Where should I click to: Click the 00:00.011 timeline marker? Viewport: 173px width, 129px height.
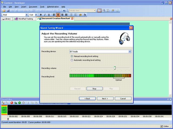pyautogui.click(x=50, y=116)
